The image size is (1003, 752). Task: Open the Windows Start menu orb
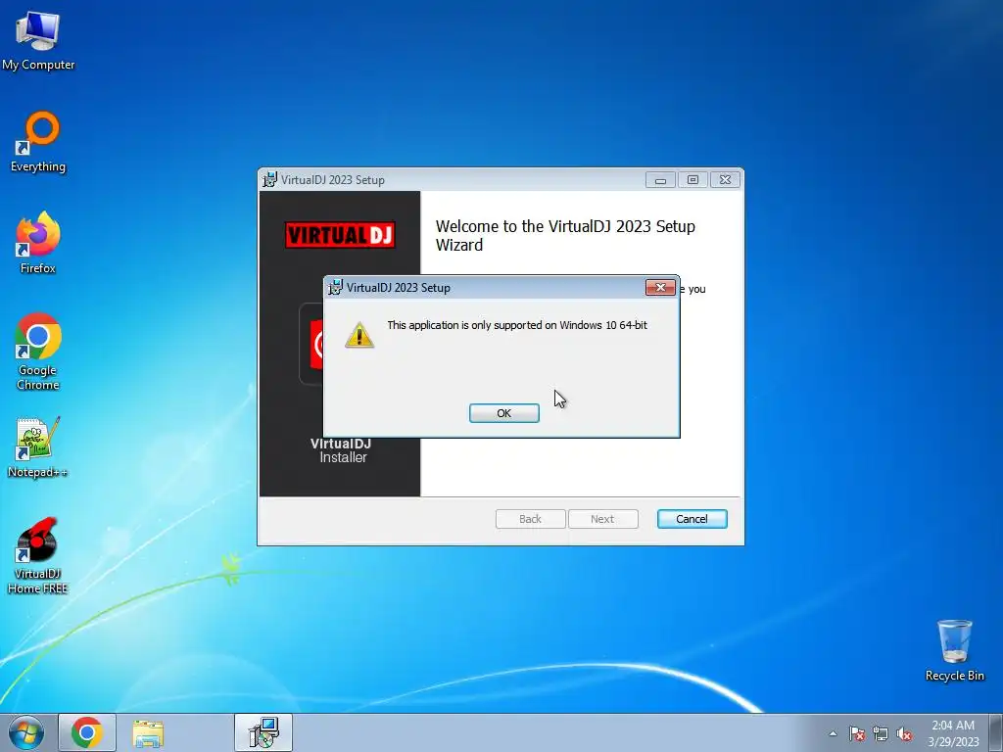(25, 732)
